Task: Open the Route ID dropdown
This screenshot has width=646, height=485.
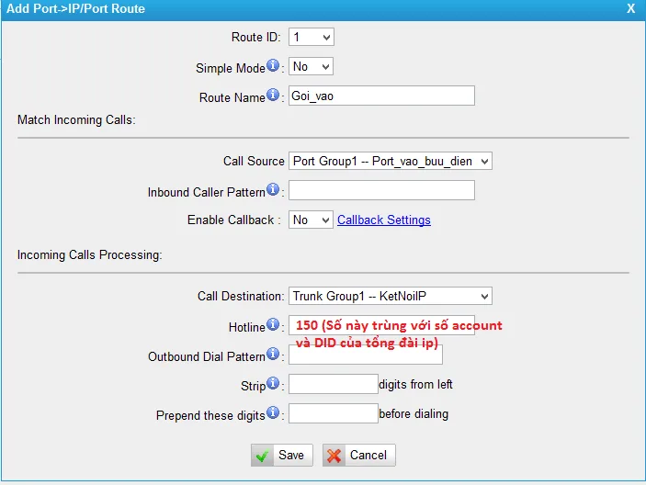Action: coord(311,38)
